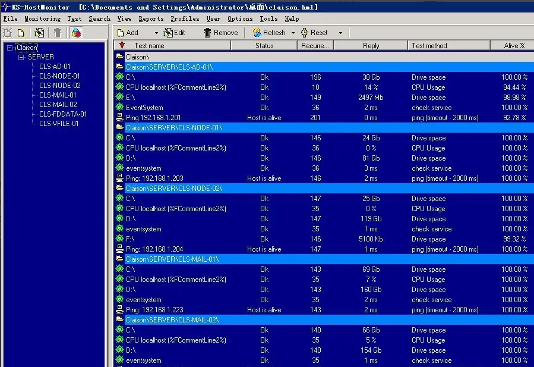
Task: Click the status icon of Ping: 192.168.1.204
Action: tap(119, 249)
